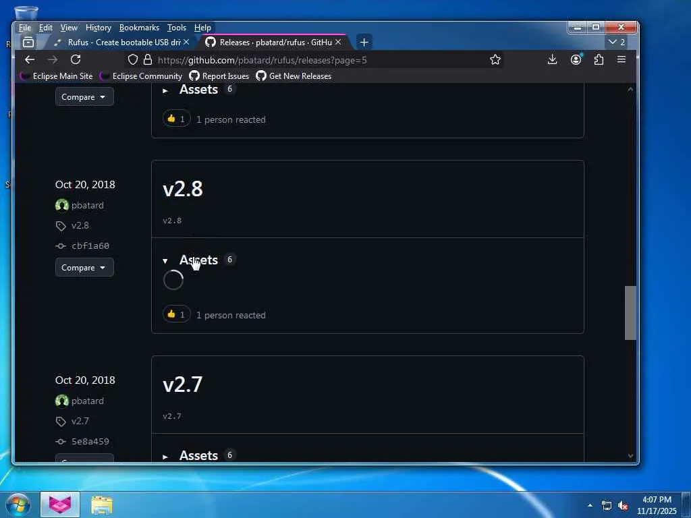691x518 pixels.
Task: Reload the current GitHub page
Action: coord(76,59)
